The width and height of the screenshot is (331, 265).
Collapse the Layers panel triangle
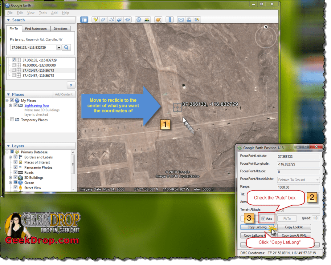pos(9,146)
